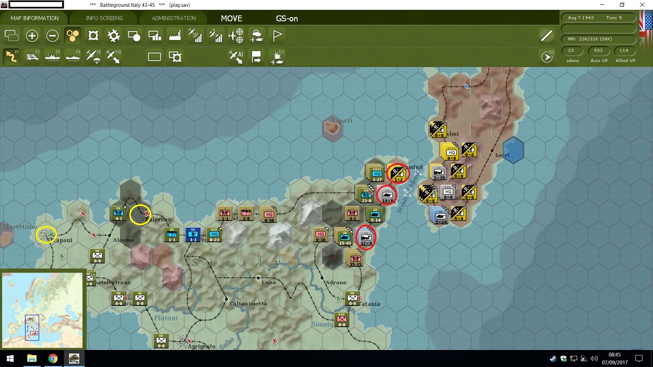653x367 pixels.
Task: Click the Lipari island hex
Action: (333, 129)
